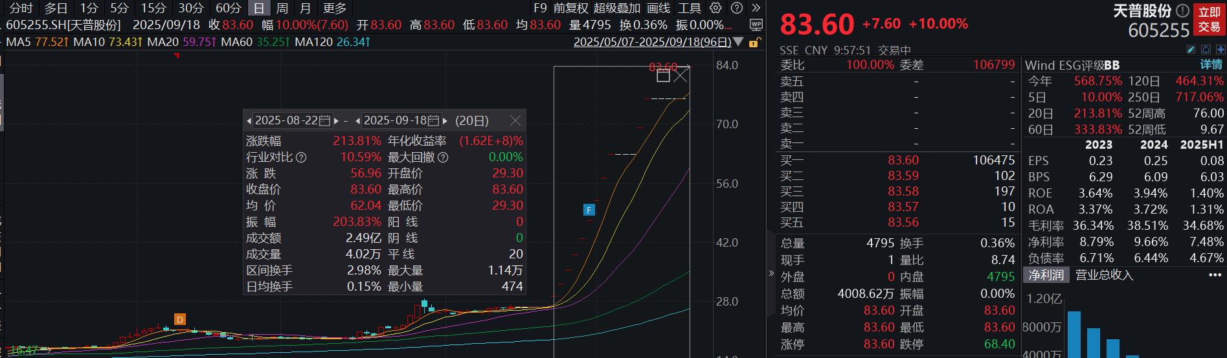Click stock code 605255.SH[天普股份] label
Image resolution: width=1227 pixels, height=358 pixels.
[63, 25]
